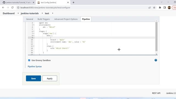The image size is (176, 99).
Task: Collapse the stage('one') fold on line 7
Action: 34,34
